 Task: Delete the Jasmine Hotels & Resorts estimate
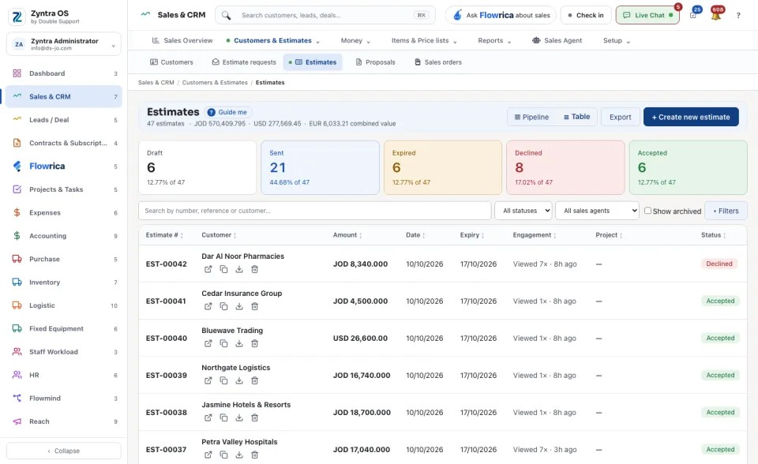(x=254, y=418)
